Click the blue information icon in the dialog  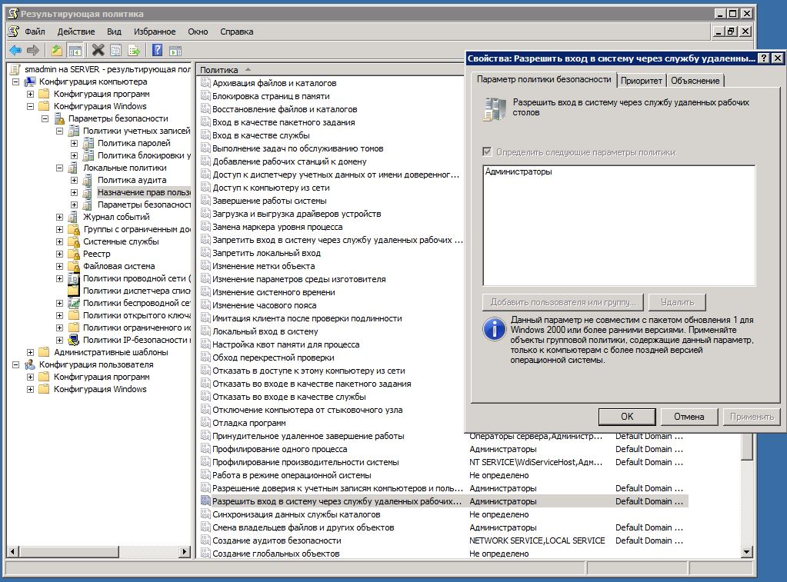[x=495, y=328]
